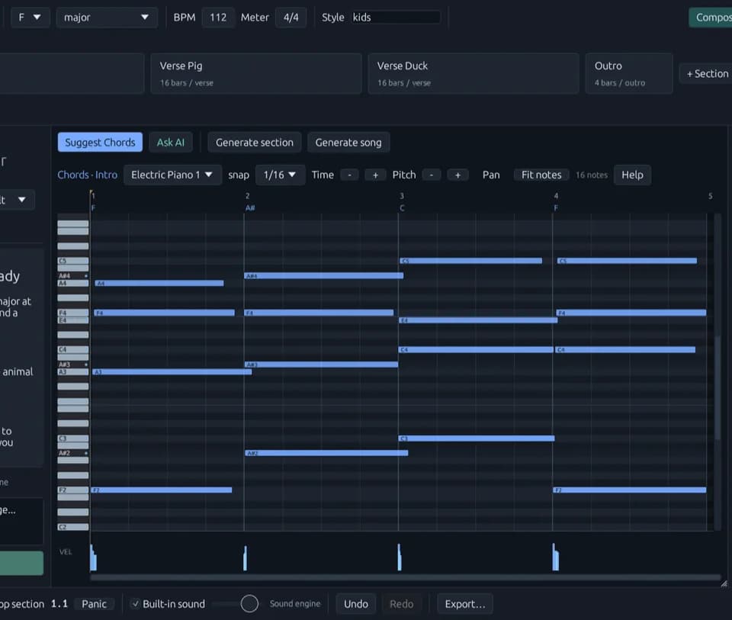Open the major scale dropdown

pyautogui.click(x=107, y=18)
